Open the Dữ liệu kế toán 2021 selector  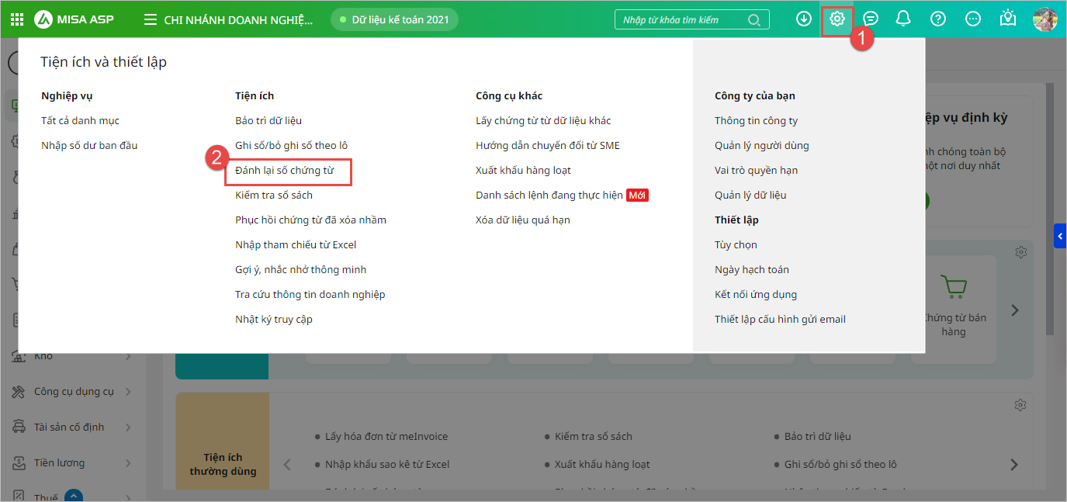point(394,19)
